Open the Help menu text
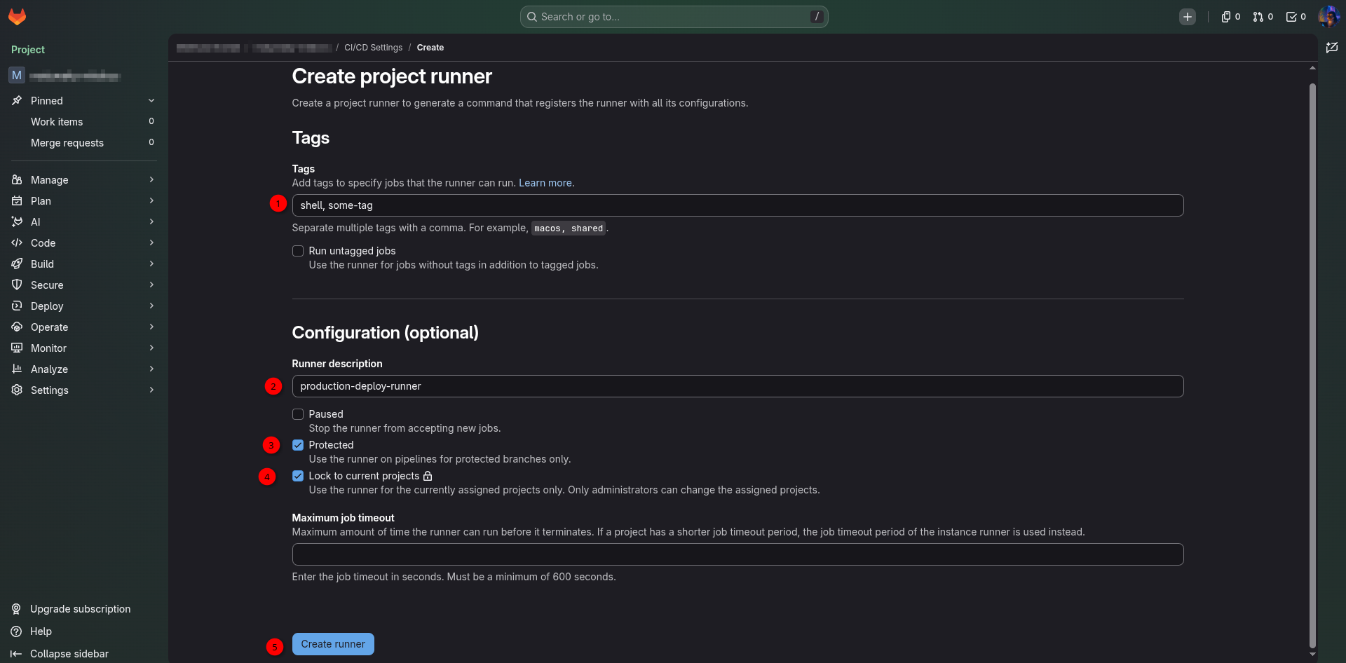This screenshot has width=1346, height=663. click(41, 631)
